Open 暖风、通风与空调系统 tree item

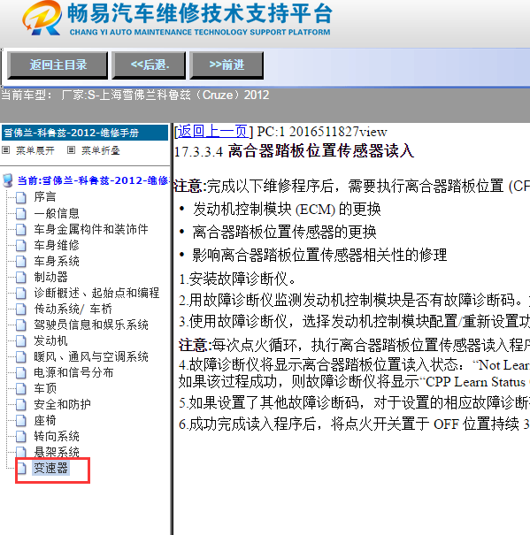point(91,356)
